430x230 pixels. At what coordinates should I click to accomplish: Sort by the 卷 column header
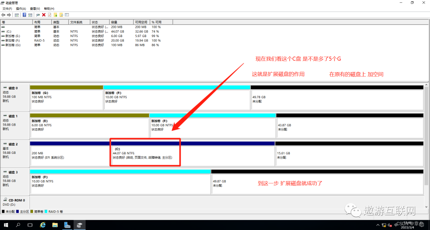[16, 22]
